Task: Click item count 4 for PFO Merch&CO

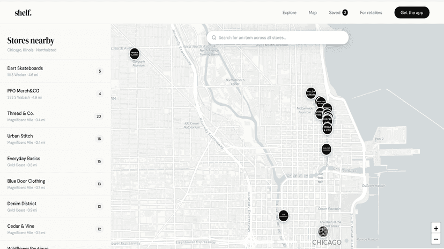Action: click(x=100, y=94)
